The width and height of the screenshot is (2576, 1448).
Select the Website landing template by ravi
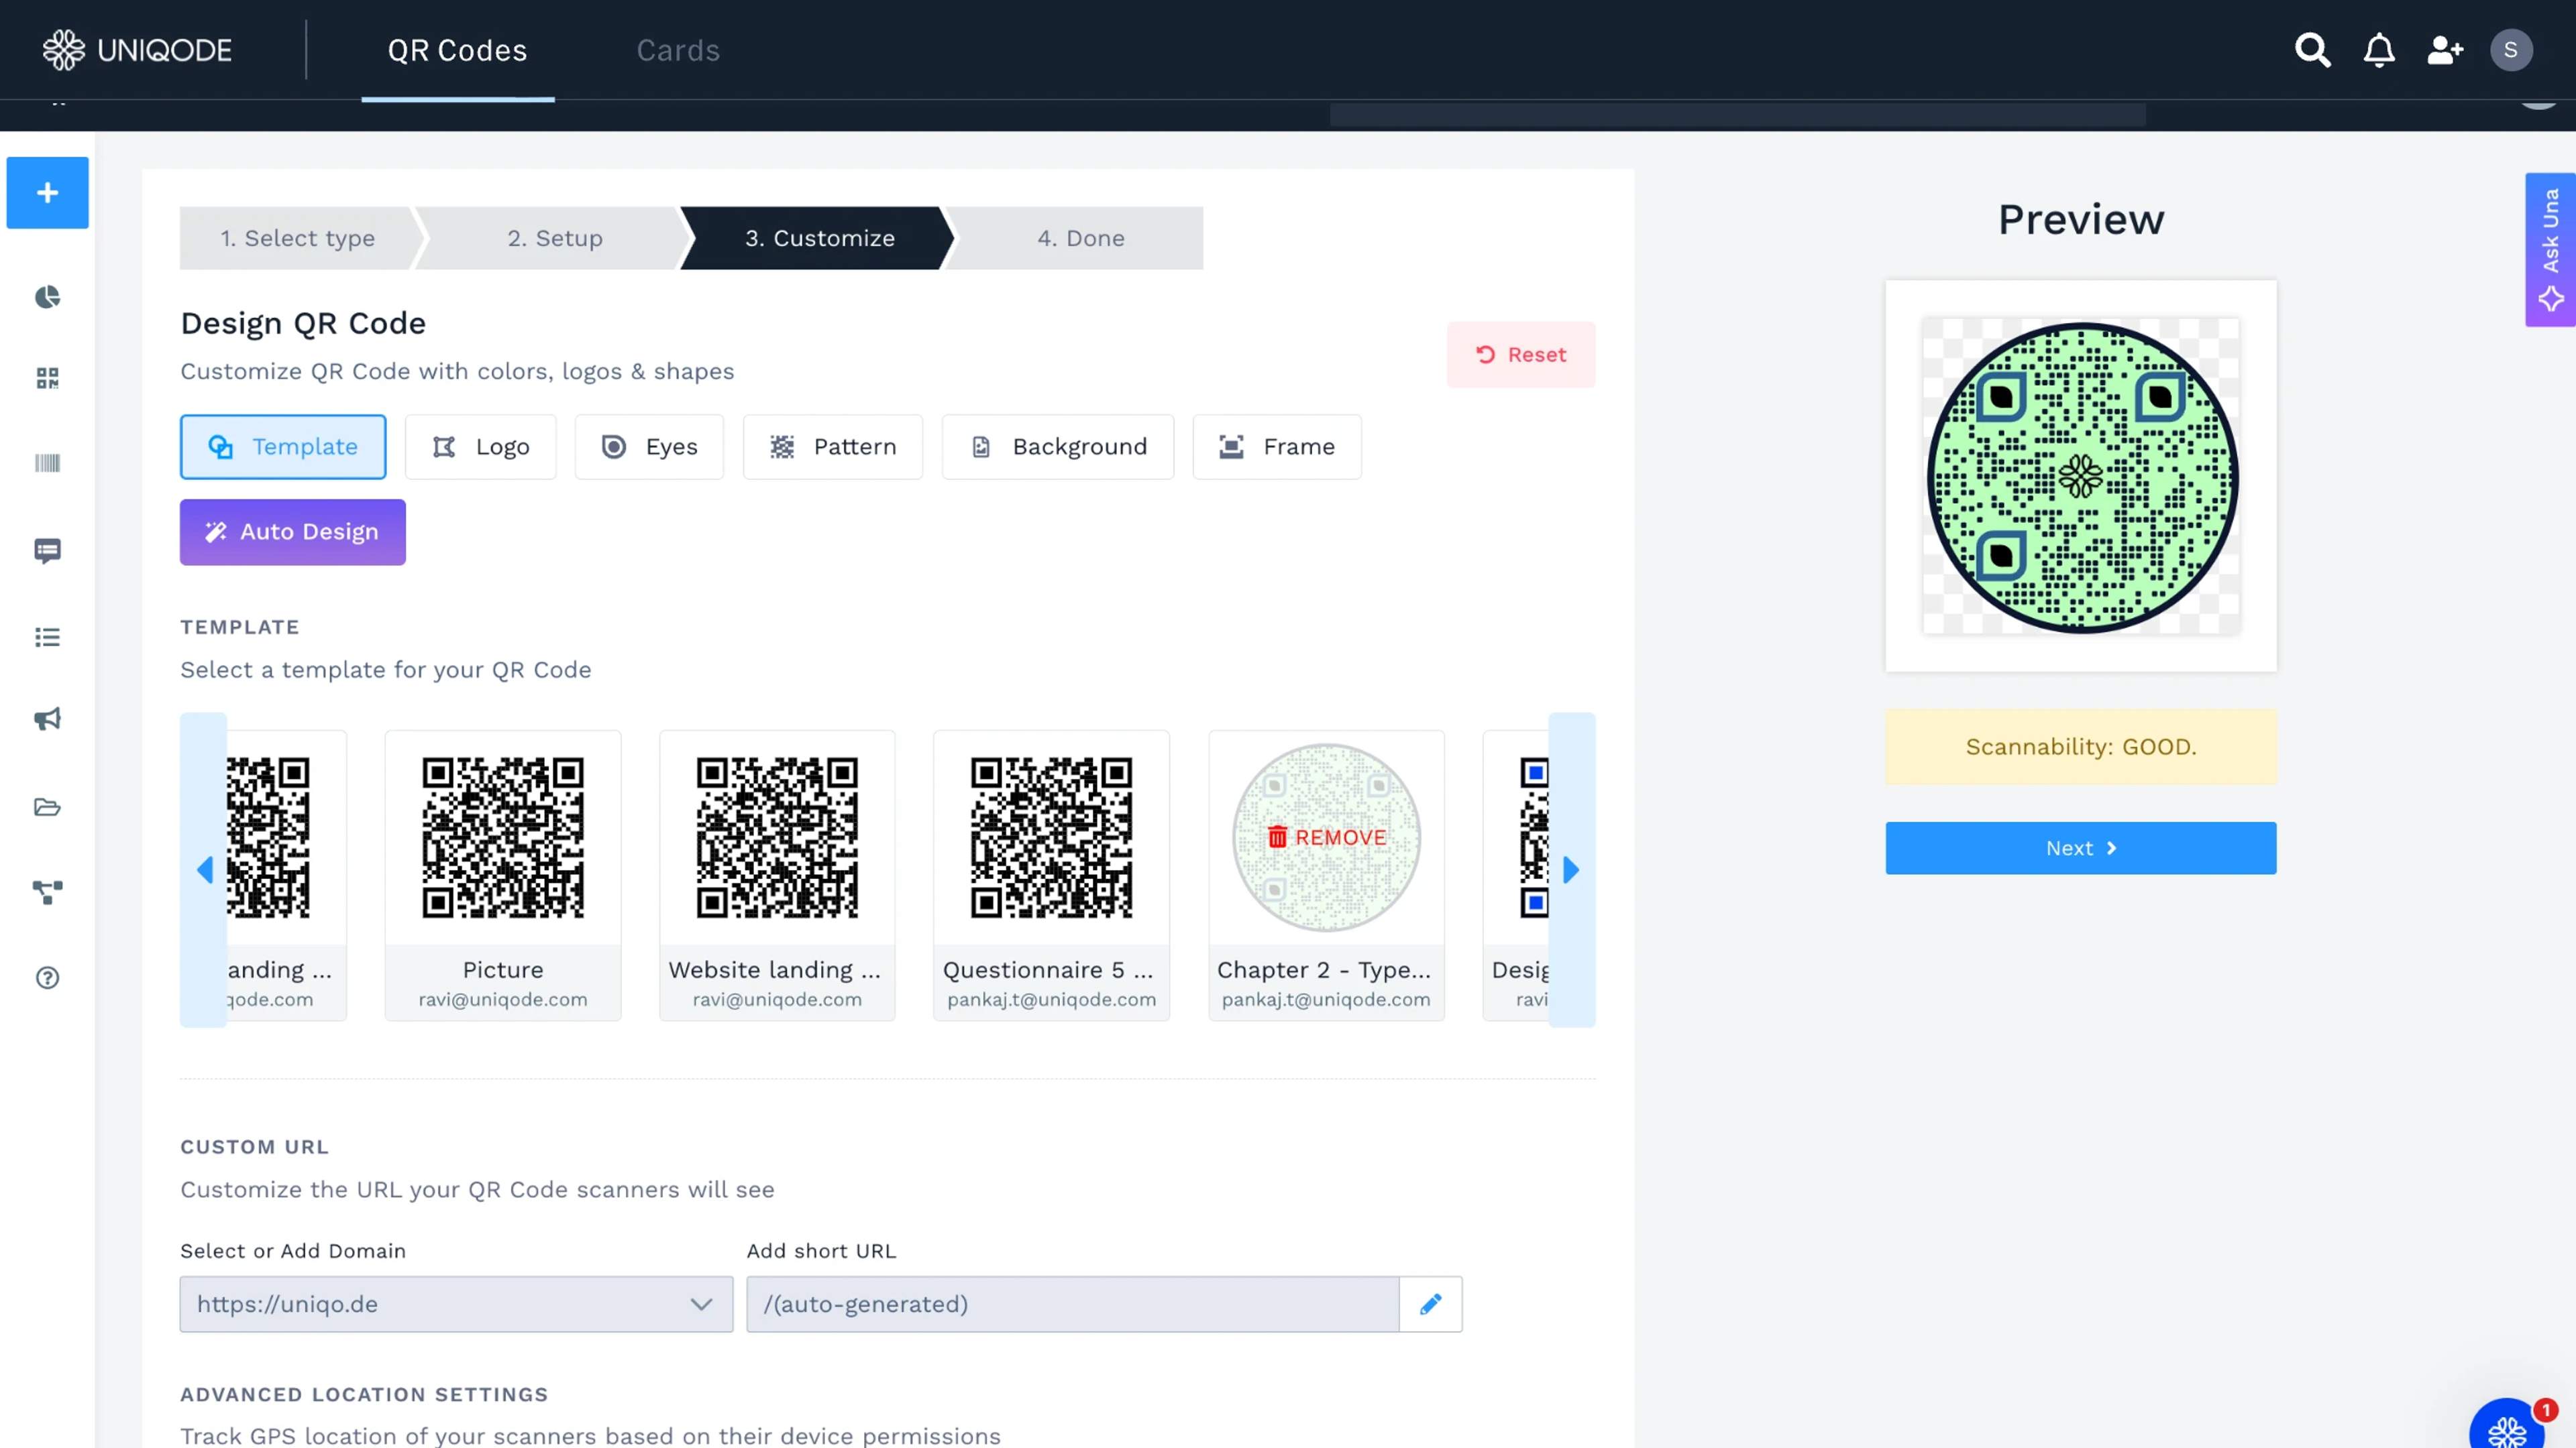pos(777,874)
